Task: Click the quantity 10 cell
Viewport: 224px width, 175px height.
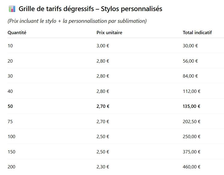Action: pos(10,46)
